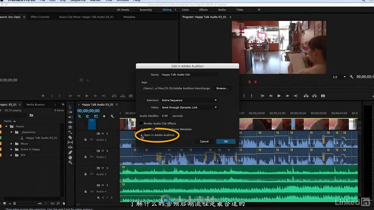The image size is (374, 210).
Task: Select the Selection arrow tool
Action: click(x=70, y=107)
